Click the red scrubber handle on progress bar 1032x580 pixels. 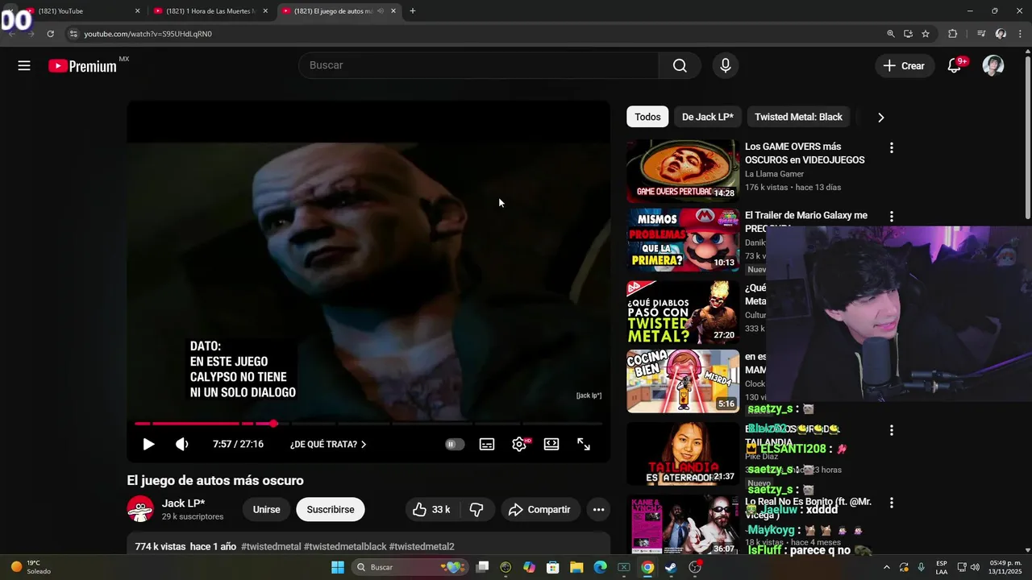pyautogui.click(x=274, y=424)
